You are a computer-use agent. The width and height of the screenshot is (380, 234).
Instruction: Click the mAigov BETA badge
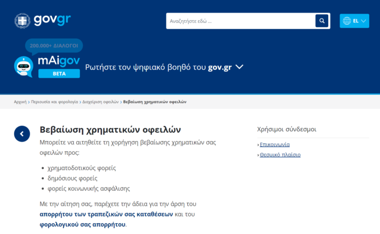click(x=59, y=74)
